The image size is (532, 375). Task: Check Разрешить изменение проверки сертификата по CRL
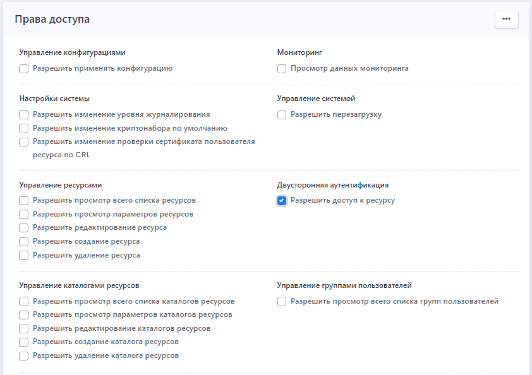click(x=24, y=141)
